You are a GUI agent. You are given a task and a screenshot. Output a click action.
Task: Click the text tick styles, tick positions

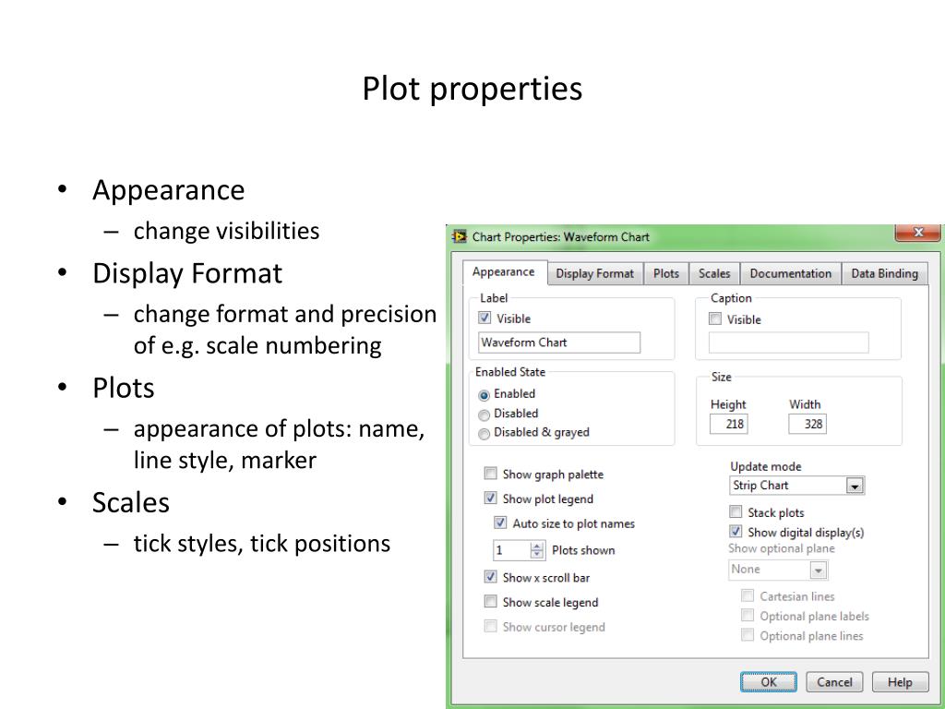tap(262, 544)
